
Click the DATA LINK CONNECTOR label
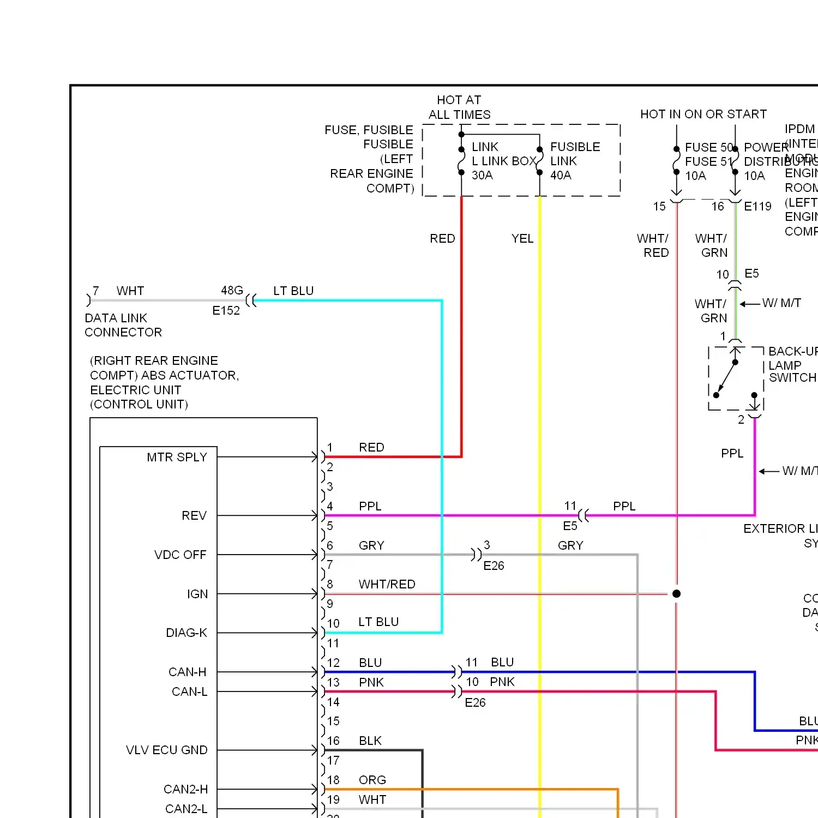coord(123,325)
